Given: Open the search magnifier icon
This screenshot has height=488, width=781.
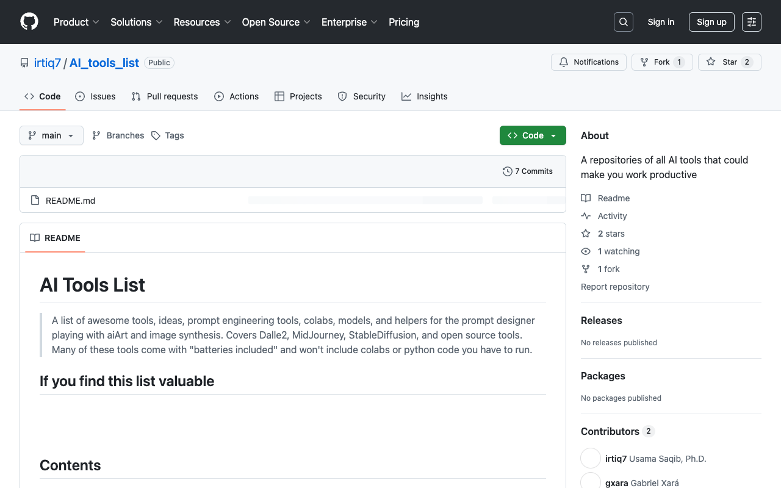Looking at the screenshot, I should 623,21.
